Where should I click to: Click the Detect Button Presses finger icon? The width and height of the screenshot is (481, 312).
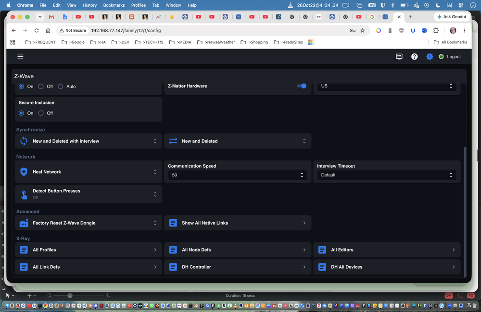coord(24,194)
